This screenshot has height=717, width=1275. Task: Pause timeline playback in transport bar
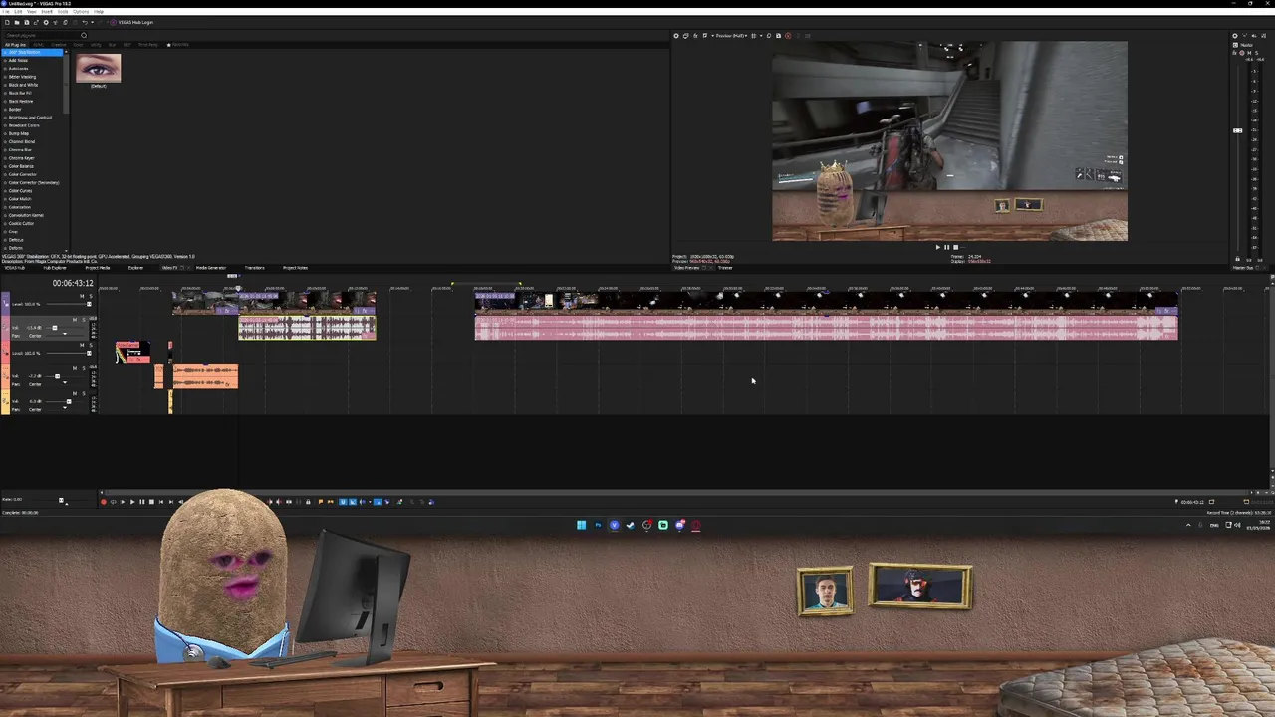point(141,502)
